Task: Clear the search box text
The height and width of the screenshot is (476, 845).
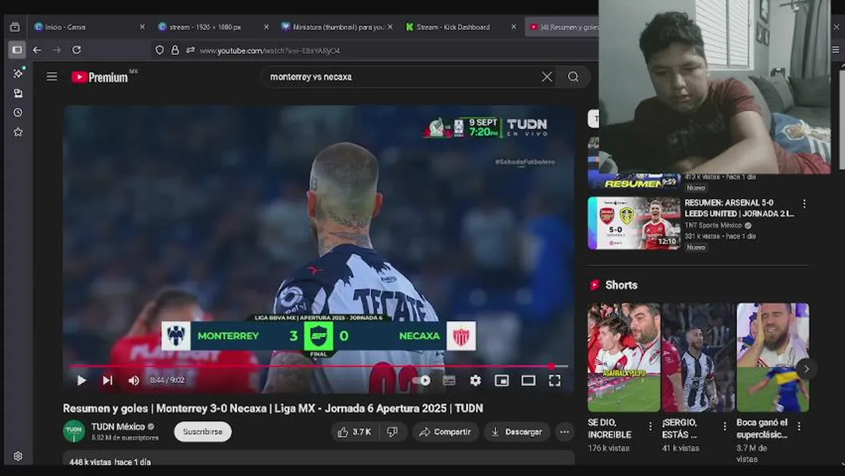Action: coord(547,77)
